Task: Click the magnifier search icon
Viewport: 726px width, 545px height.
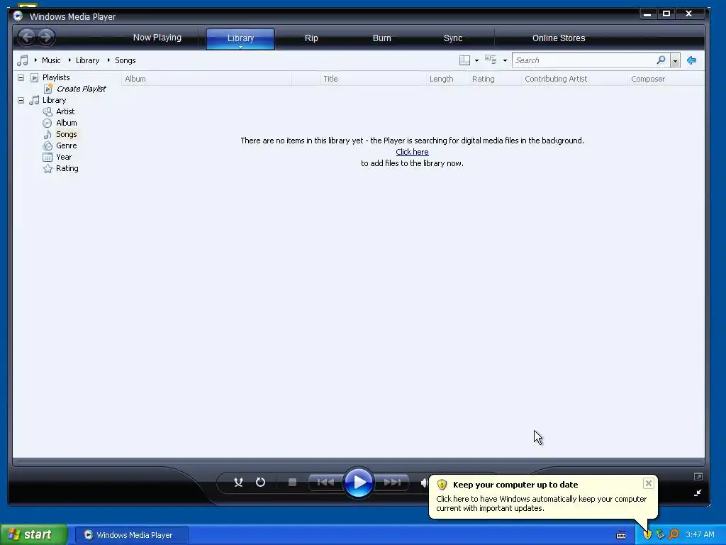Action: point(661,60)
